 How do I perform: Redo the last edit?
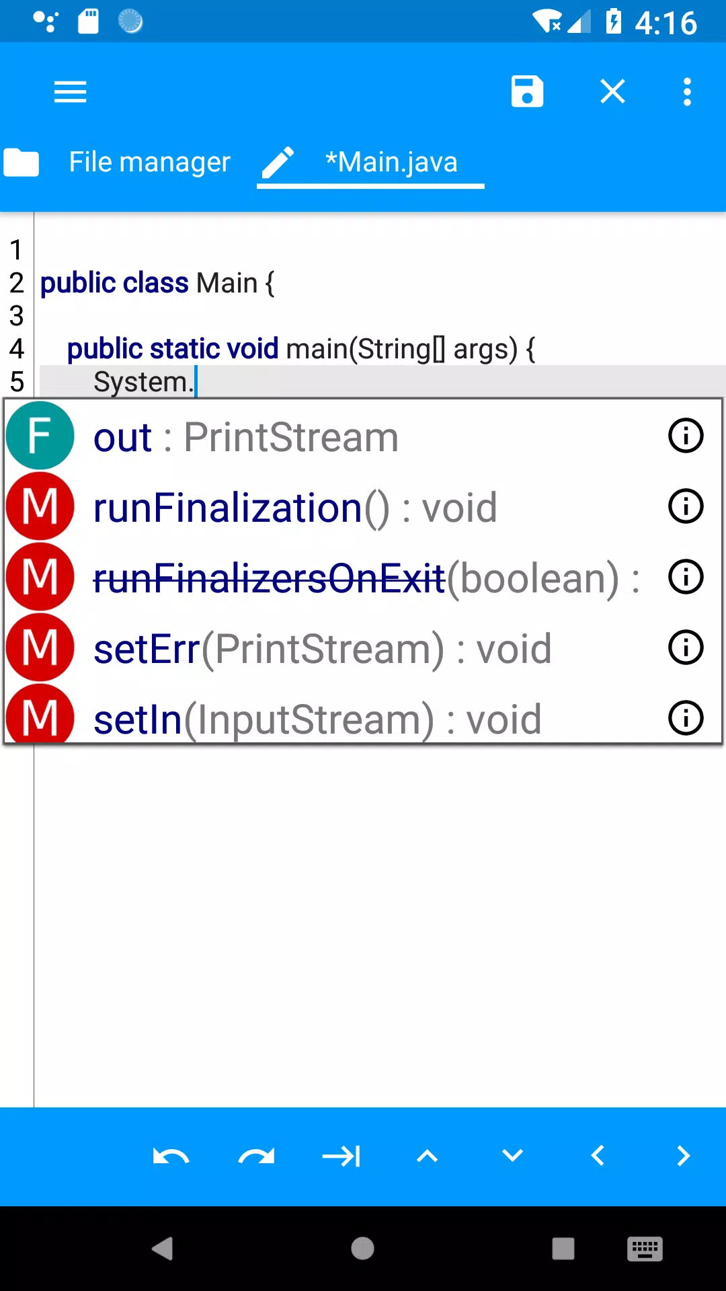256,1157
